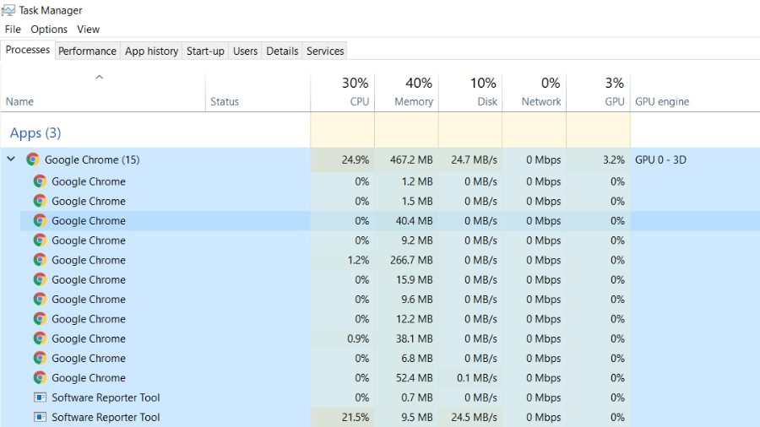This screenshot has height=427, width=760.
Task: Click the 24.7 MB/s disk value
Action: coord(474,159)
